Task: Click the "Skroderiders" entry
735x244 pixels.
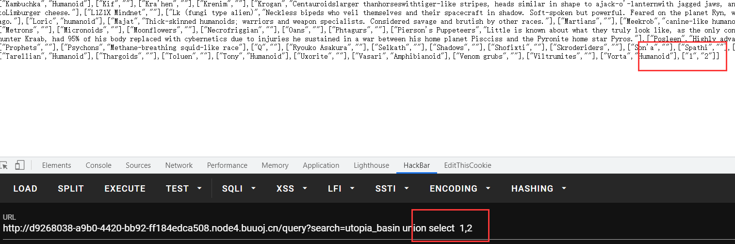Action: (581, 48)
